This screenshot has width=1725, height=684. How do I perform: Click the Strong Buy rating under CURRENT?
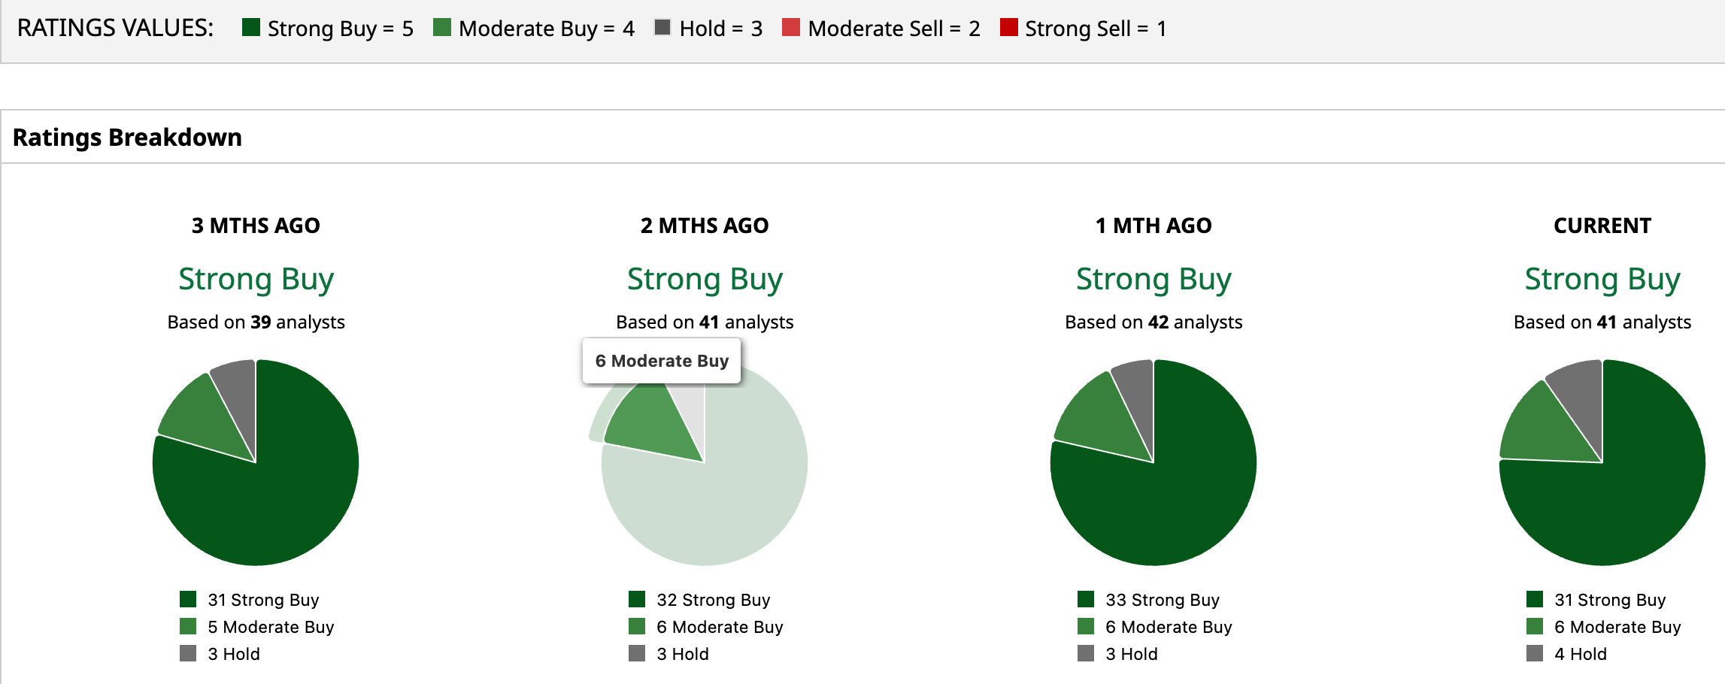1602,279
